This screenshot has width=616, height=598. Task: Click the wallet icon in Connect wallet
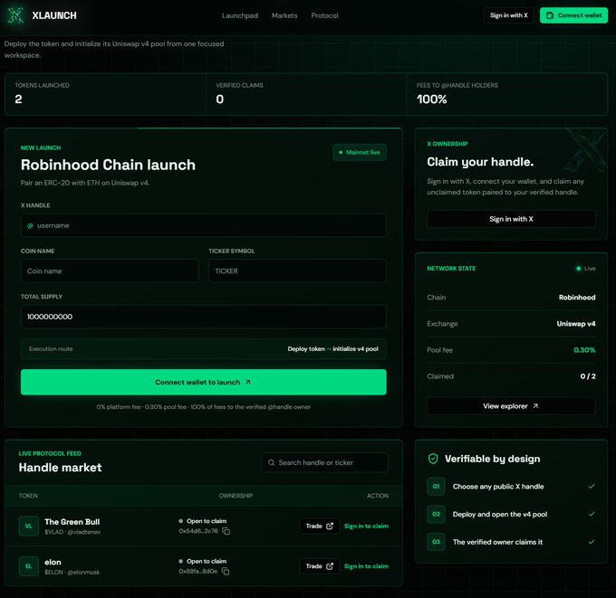coord(550,15)
